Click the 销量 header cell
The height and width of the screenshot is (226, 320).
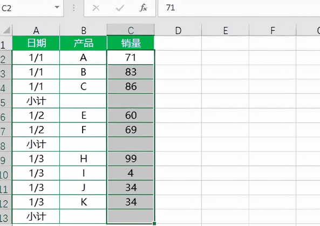tap(131, 43)
